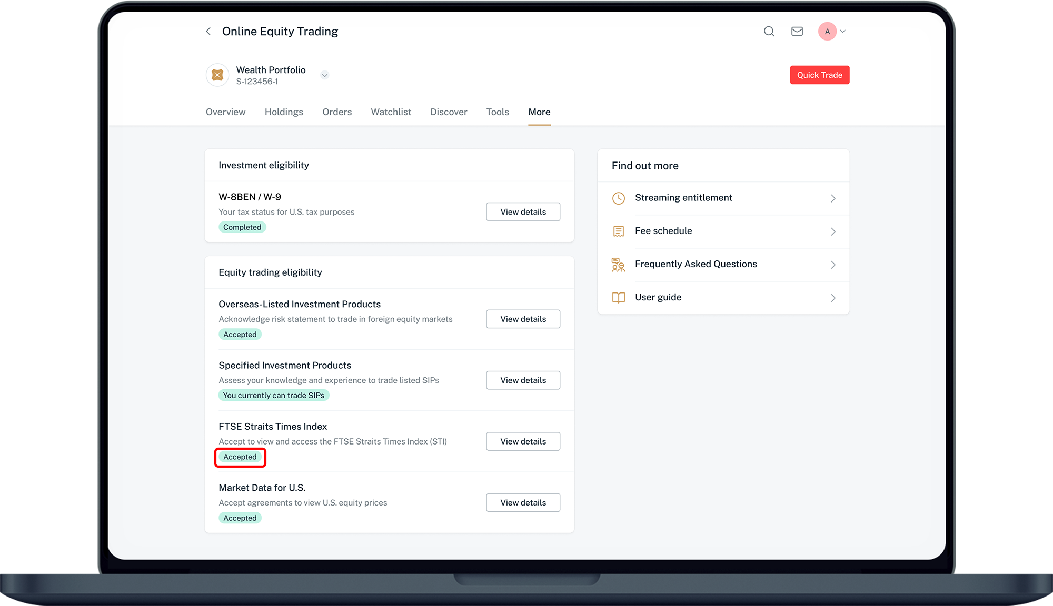Go to the Watchlist tab
The image size is (1053, 606).
[x=391, y=112]
